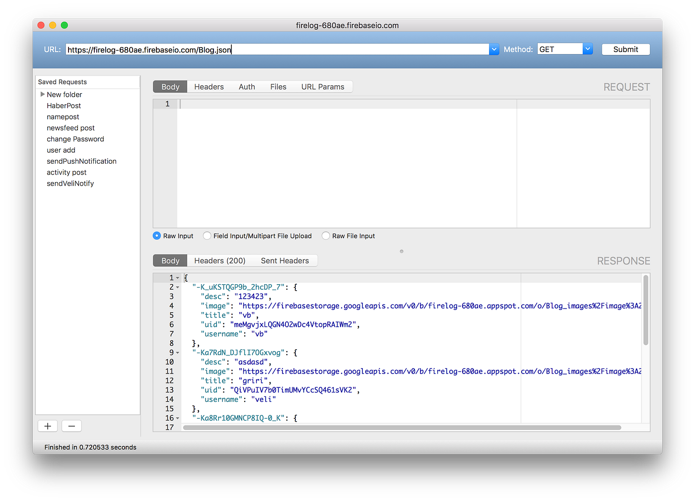The height and width of the screenshot is (501, 695).
Task: Click the image URL on response line 4
Action: point(440,306)
